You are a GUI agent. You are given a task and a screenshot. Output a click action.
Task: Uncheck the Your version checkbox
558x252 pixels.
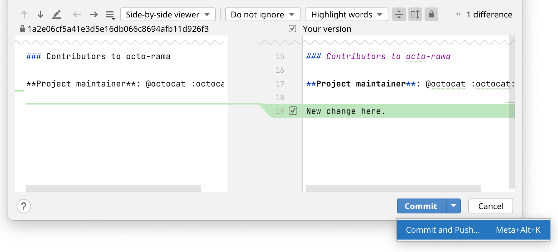tap(292, 29)
